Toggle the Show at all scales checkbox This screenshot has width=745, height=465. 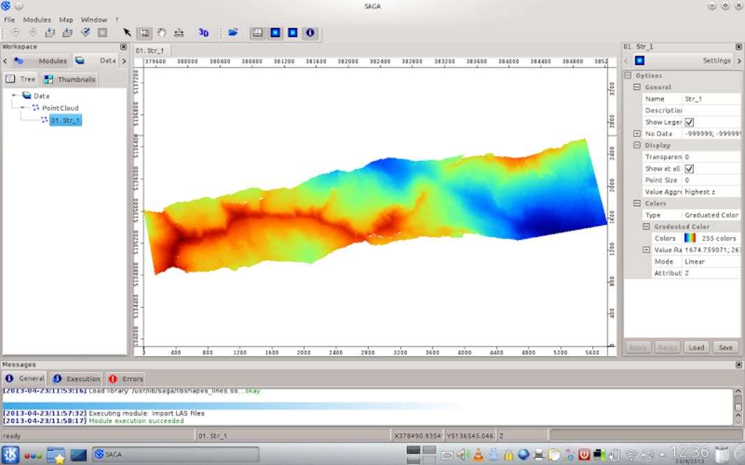689,169
